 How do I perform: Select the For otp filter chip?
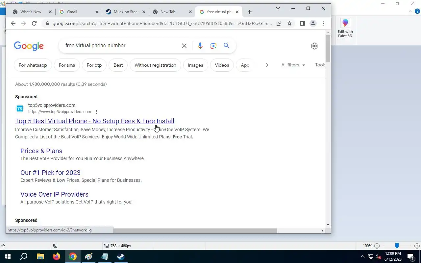tap(94, 65)
